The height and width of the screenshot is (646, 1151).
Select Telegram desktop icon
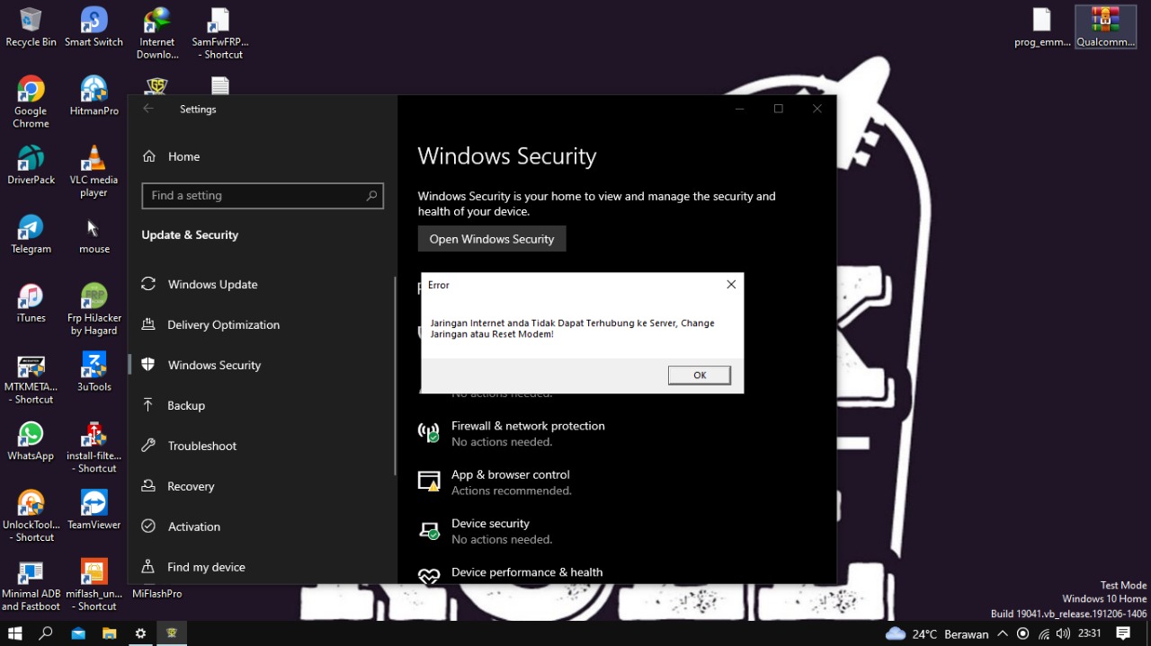pos(31,235)
